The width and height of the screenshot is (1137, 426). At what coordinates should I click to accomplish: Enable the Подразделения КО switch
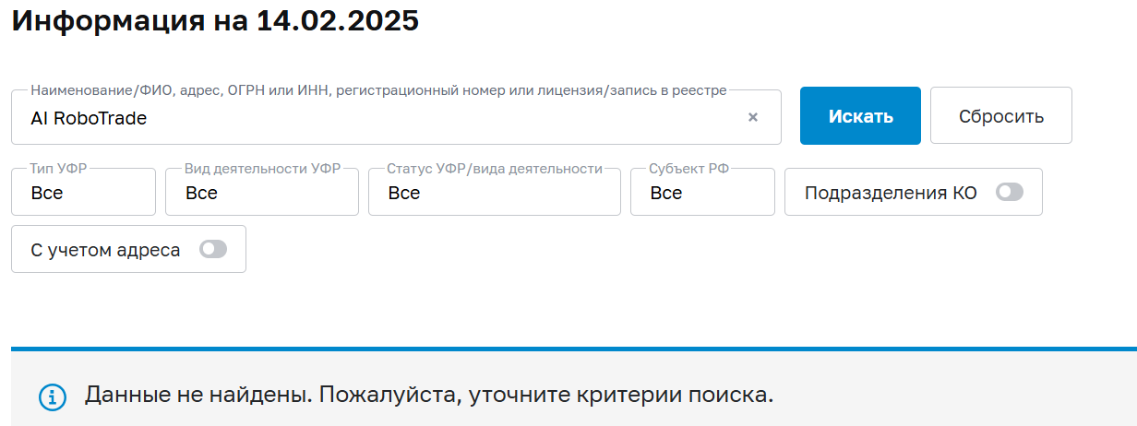[x=1010, y=192]
